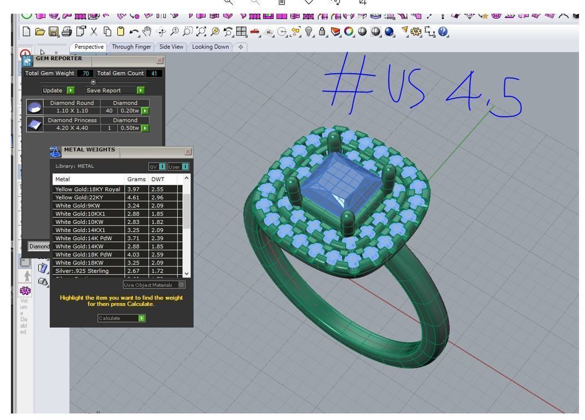This screenshot has width=585, height=420.
Task: Select the Yellow Gold:22KY row
Action: (x=117, y=198)
